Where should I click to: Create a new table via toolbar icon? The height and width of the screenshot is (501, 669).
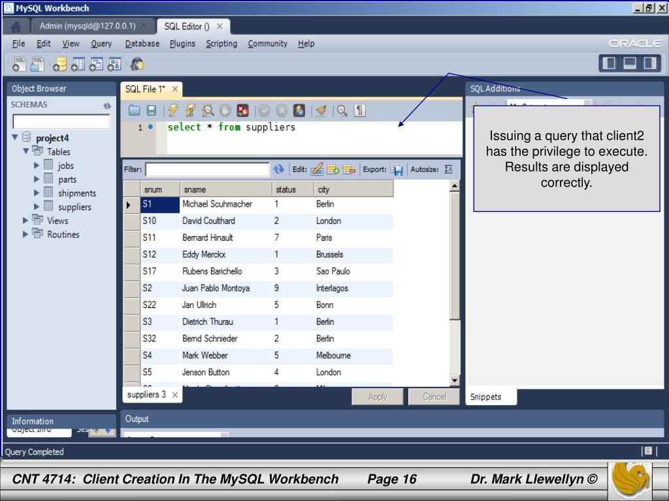78,65
